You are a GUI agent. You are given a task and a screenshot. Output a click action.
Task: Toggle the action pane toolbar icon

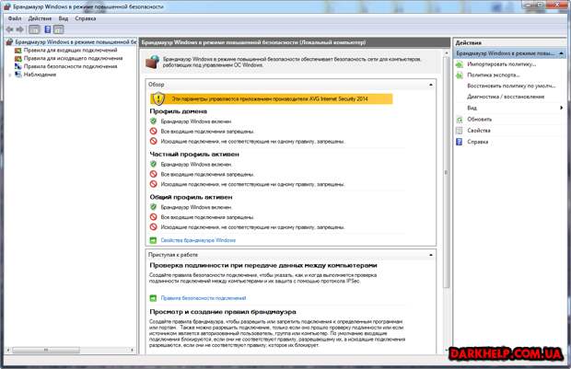point(59,29)
